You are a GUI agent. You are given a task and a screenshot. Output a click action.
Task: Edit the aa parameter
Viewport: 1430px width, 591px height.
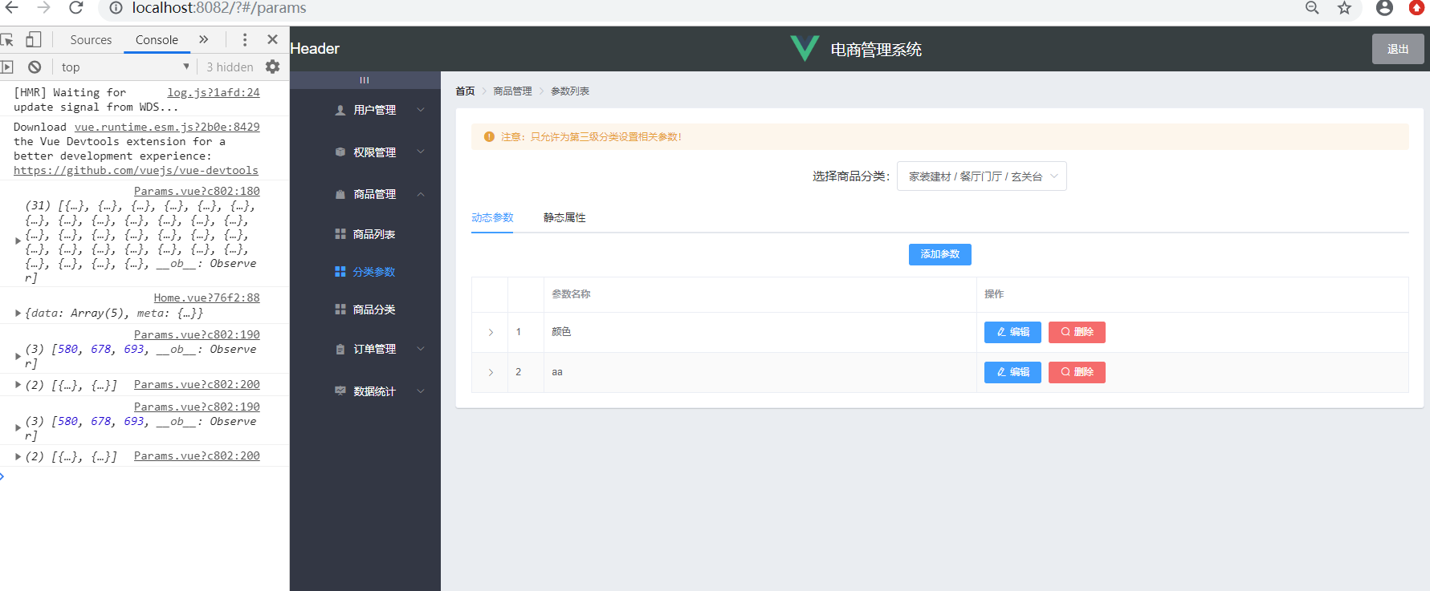click(1012, 372)
